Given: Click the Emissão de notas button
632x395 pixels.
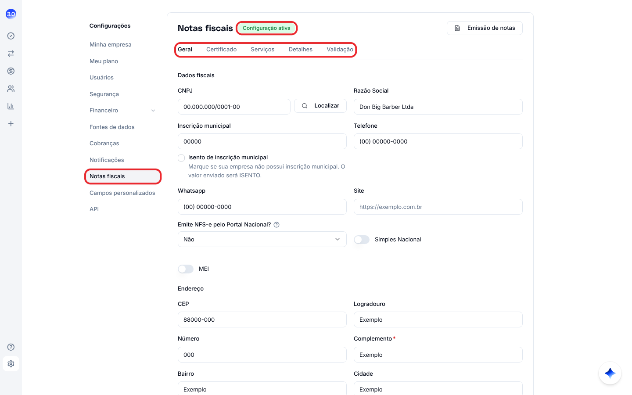Looking at the screenshot, I should [x=485, y=28].
